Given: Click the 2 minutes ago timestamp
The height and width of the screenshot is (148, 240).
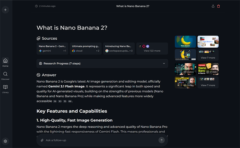Looking at the screenshot, I should [x=47, y=6].
